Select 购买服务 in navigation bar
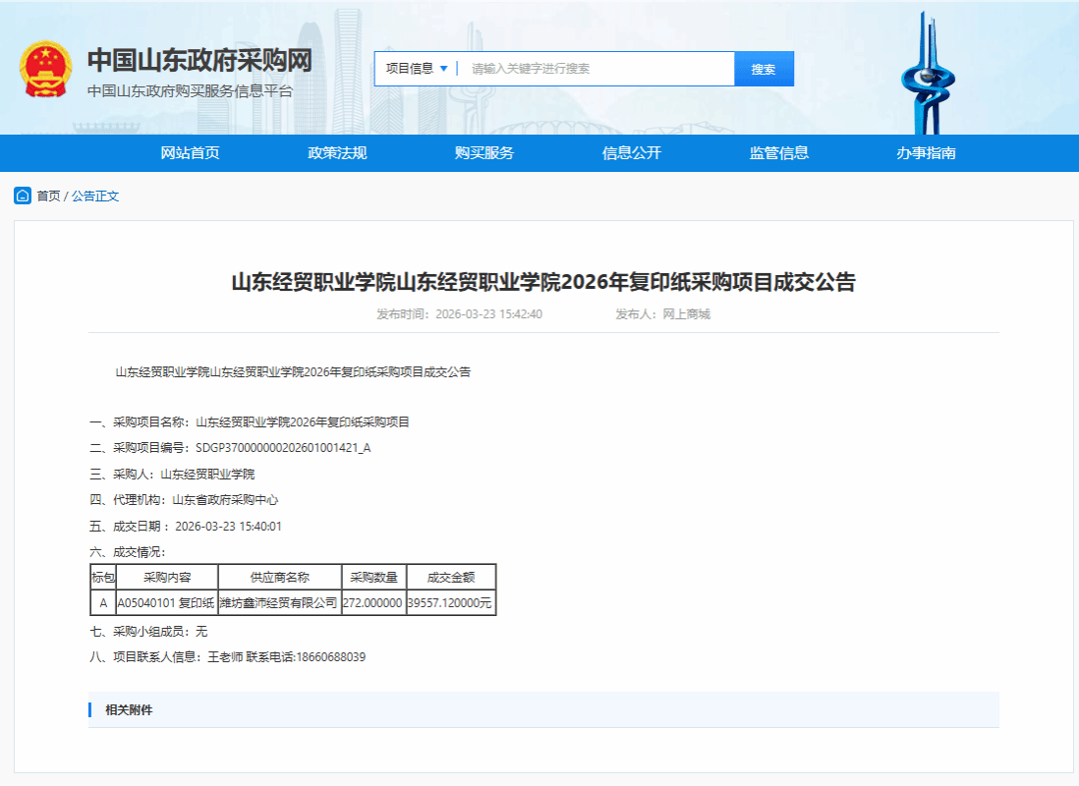Screen dimensions: 1079x786 click(x=484, y=153)
